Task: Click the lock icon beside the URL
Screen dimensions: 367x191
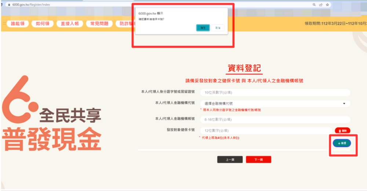Action: [9, 5]
